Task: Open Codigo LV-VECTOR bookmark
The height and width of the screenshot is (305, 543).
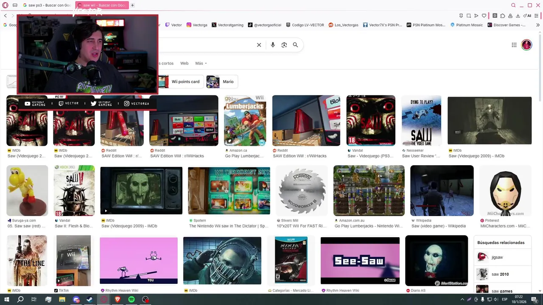Action: (x=305, y=25)
